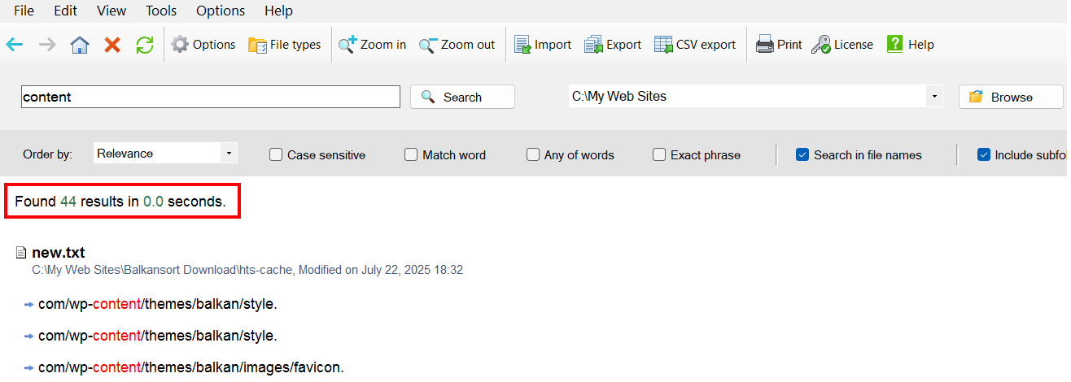Open the Tools menu
The height and width of the screenshot is (382, 1071).
(161, 11)
